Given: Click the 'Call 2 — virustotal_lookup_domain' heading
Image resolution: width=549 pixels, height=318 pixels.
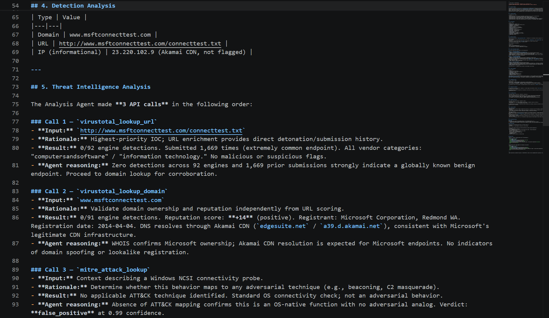Looking at the screenshot, I should point(99,191).
